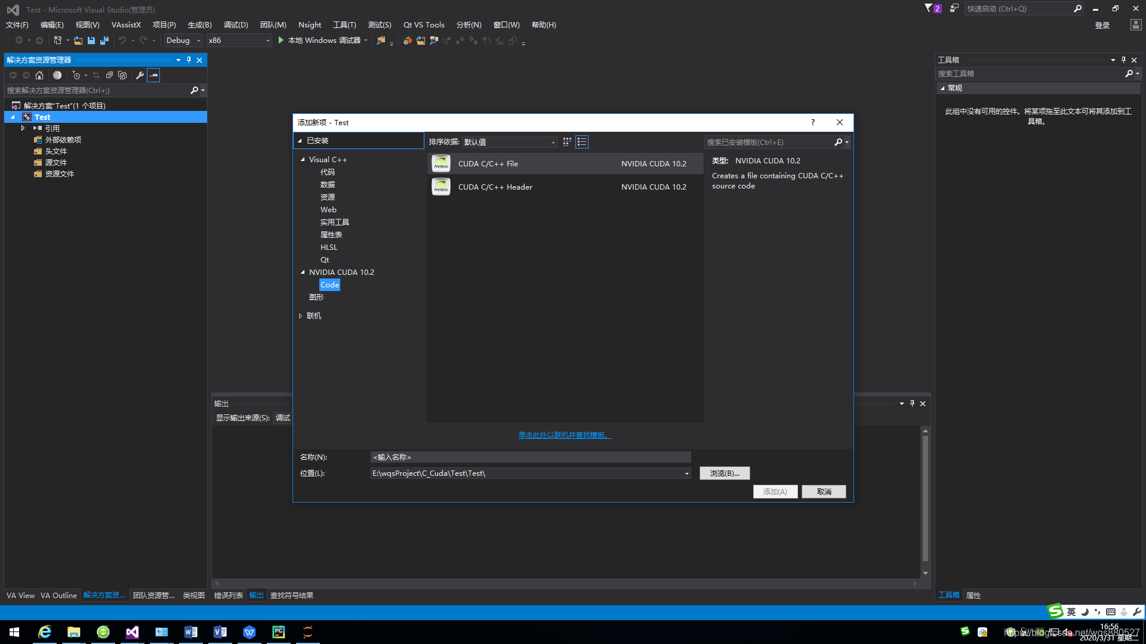The image size is (1146, 644).
Task: Toggle Preview Selected Items in Solution Explorer
Action: pos(153,75)
